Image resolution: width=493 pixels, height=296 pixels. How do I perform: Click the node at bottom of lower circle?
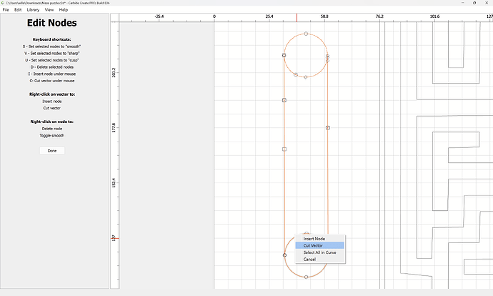click(306, 277)
